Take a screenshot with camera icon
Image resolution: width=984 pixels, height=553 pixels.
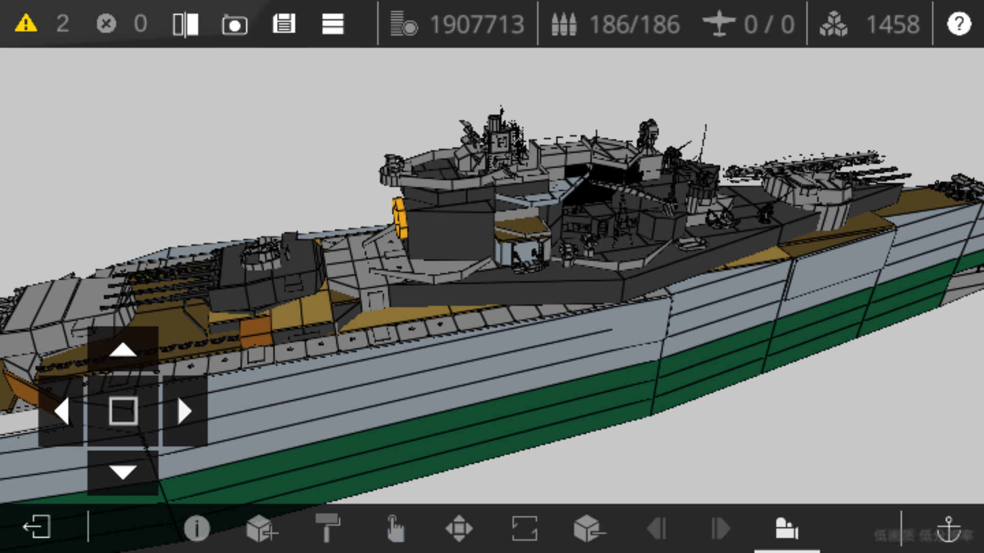(x=234, y=24)
